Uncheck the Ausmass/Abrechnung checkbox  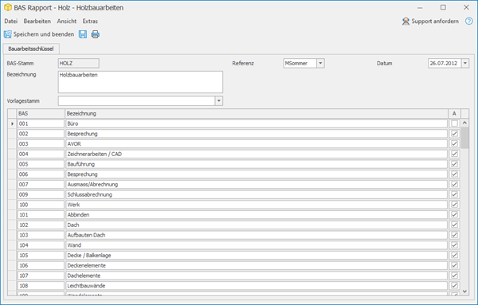point(455,184)
